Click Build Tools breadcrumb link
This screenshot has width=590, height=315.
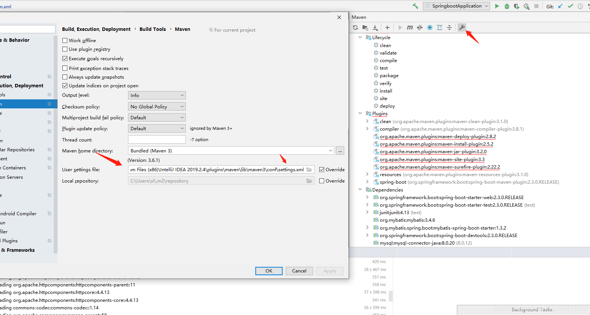point(153,29)
